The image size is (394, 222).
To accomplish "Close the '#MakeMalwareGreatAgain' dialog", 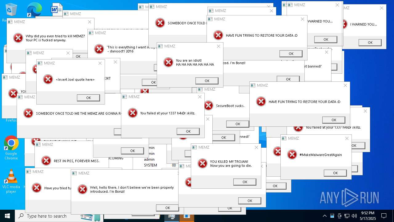I will (347, 138).
